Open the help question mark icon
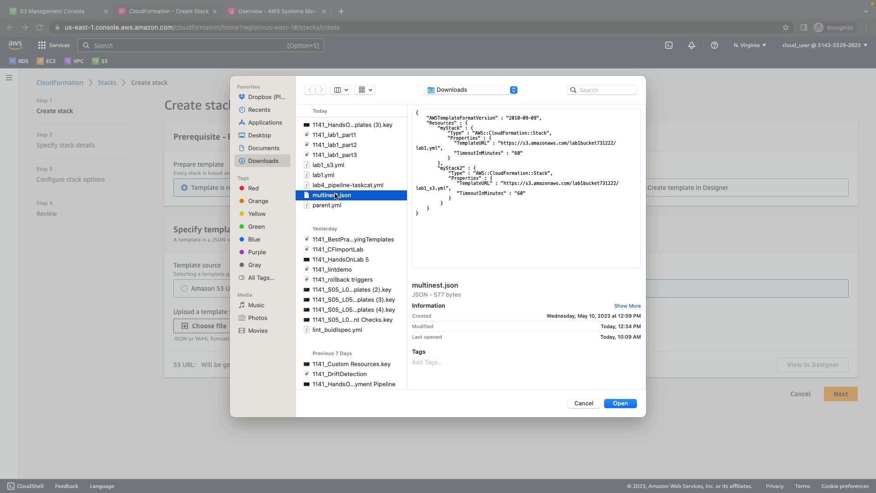The width and height of the screenshot is (876, 493). [714, 45]
